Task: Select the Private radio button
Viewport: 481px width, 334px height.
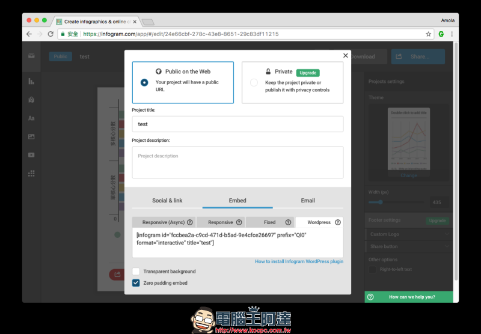Action: click(x=254, y=82)
